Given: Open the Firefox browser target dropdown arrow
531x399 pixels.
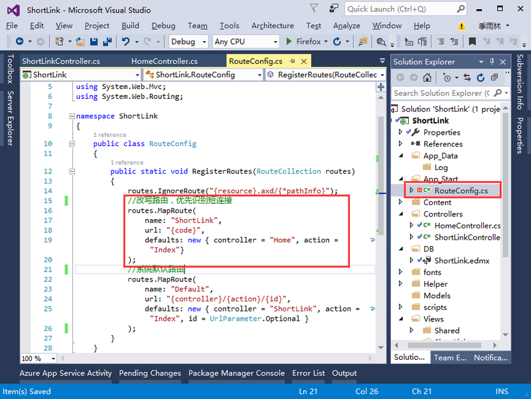Looking at the screenshot, I should point(326,42).
